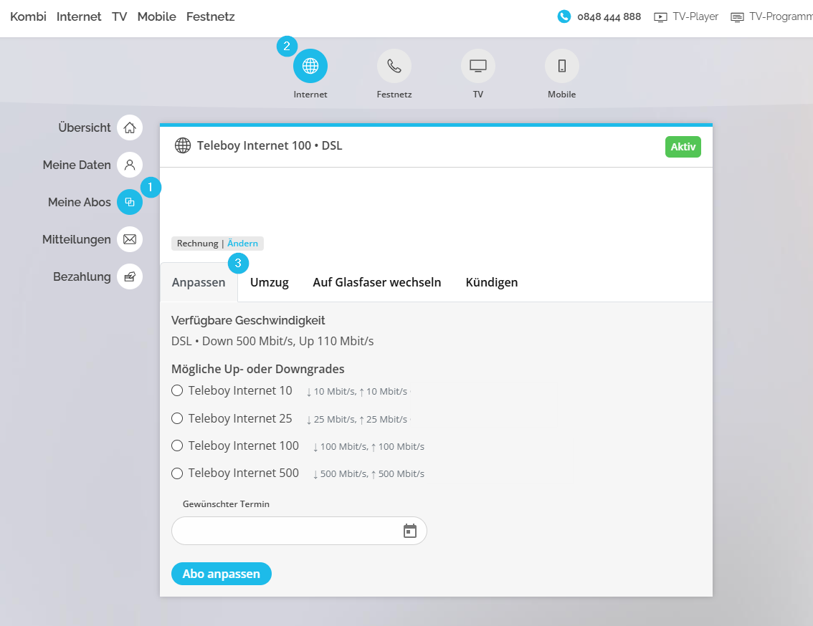The image size is (813, 626).
Task: Click the TV-Player play icon
Action: pyautogui.click(x=660, y=17)
